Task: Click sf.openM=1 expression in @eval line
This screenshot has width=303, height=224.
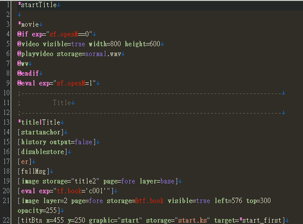Action: click(74, 83)
